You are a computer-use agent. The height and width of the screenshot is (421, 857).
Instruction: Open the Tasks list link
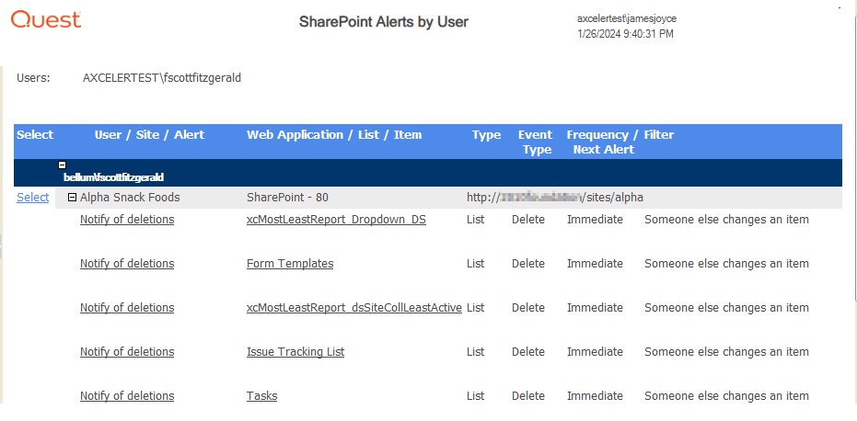(x=261, y=396)
